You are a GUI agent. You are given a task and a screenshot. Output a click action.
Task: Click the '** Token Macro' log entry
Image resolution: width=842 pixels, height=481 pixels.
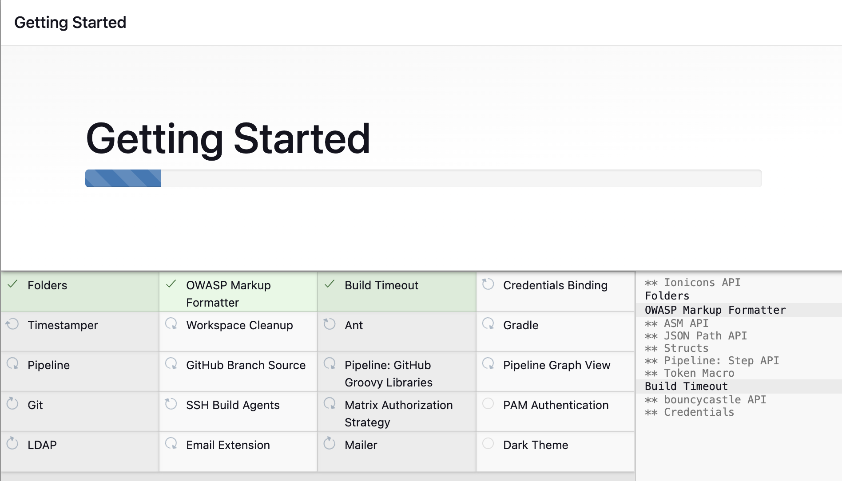click(x=689, y=373)
